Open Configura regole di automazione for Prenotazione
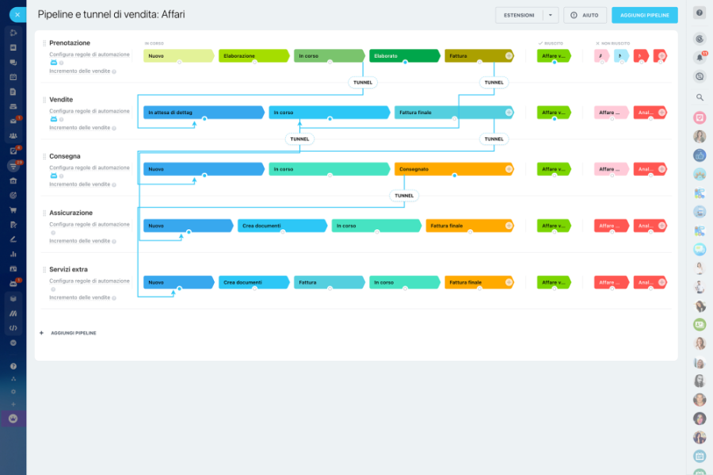The height and width of the screenshot is (475, 713). 90,54
